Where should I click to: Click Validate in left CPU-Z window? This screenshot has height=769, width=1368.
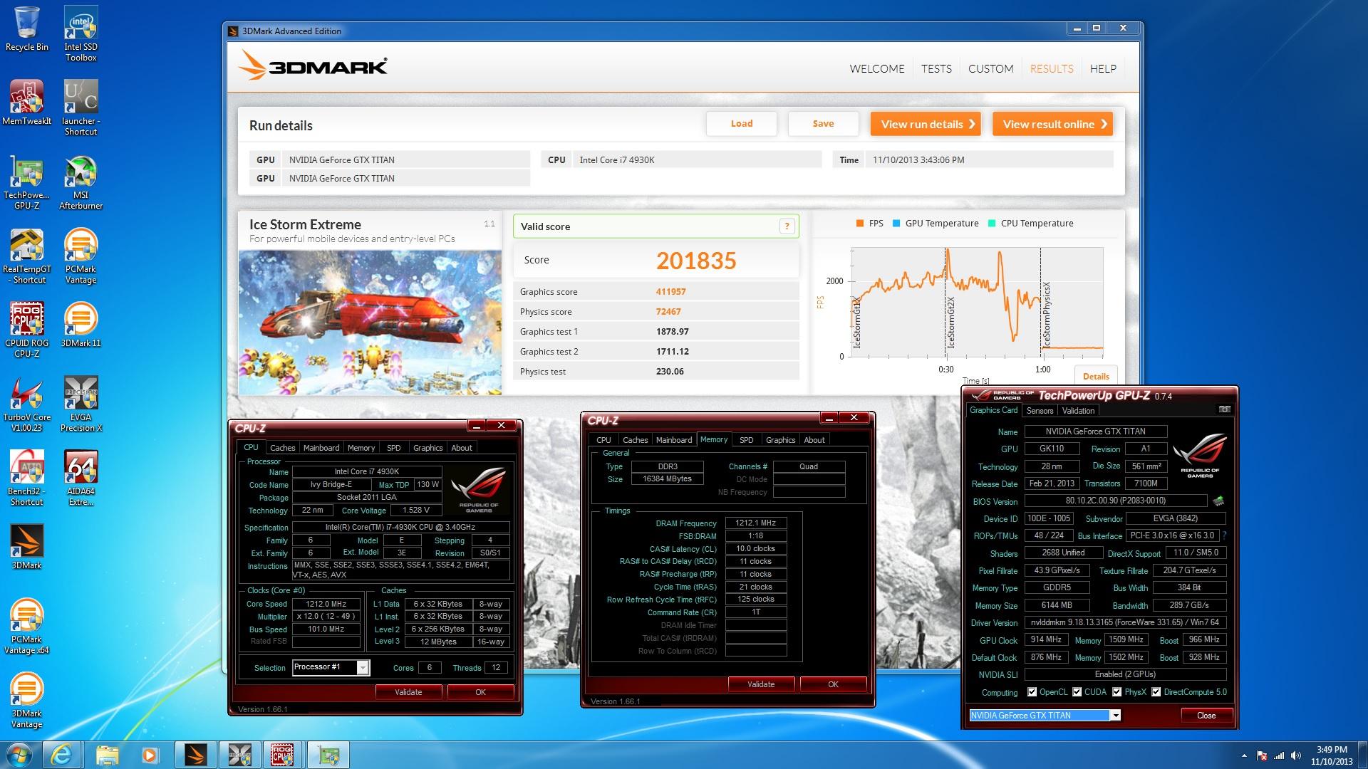[408, 692]
